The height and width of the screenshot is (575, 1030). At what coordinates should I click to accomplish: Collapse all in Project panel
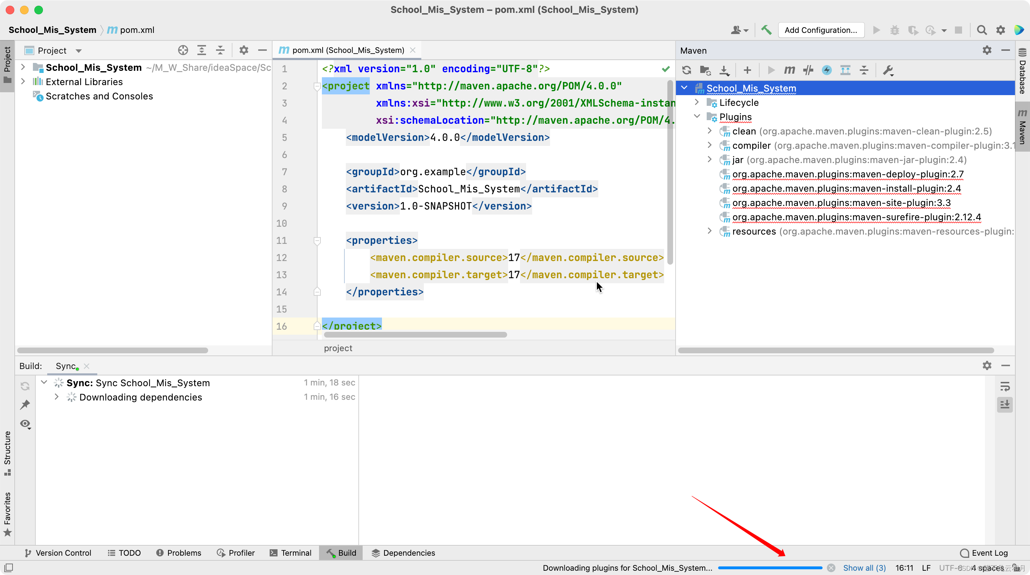pyautogui.click(x=220, y=50)
